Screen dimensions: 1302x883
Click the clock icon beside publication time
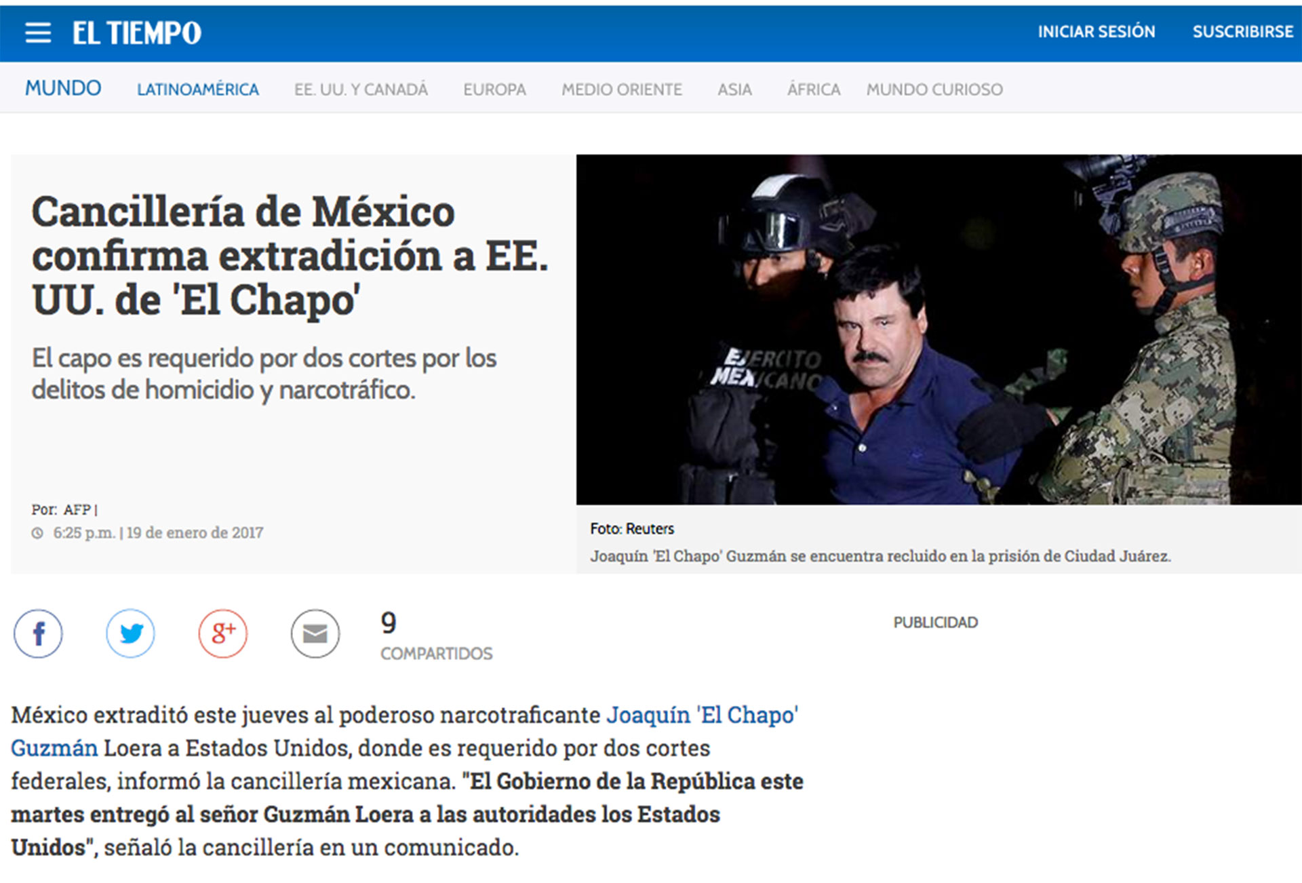37,533
